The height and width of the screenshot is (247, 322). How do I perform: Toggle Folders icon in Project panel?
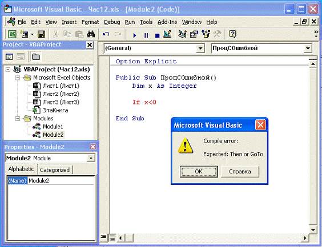click(36, 56)
